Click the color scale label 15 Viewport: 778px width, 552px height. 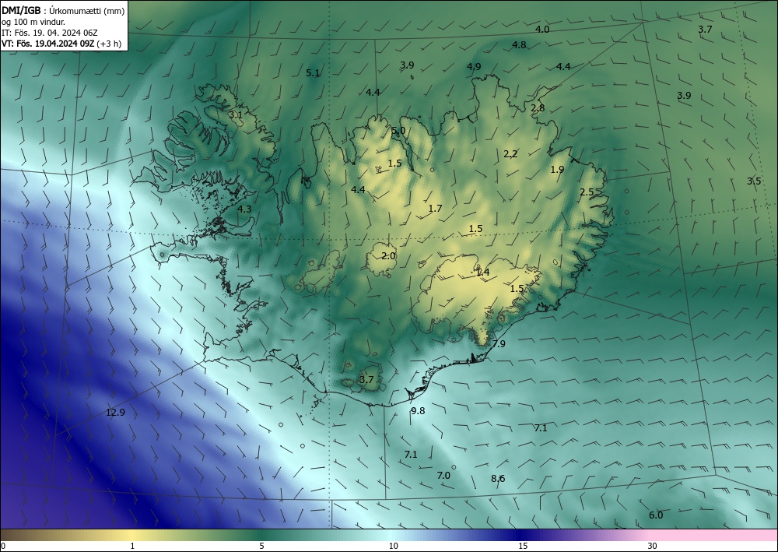point(523,547)
